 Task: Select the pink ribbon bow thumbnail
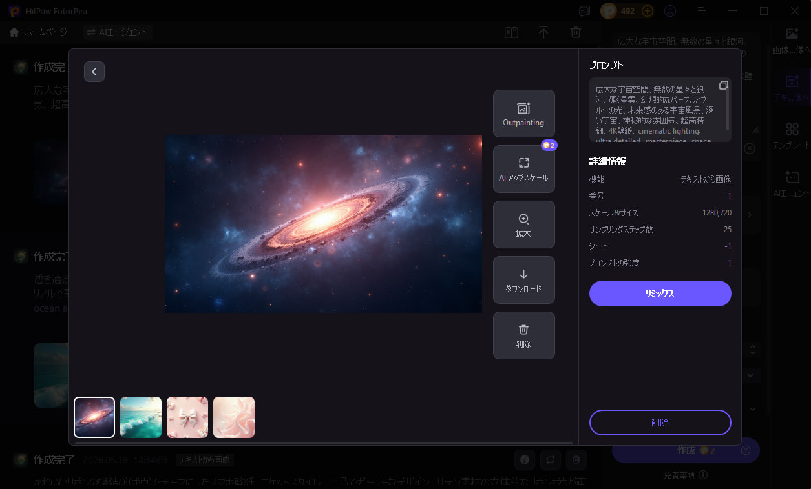point(187,417)
